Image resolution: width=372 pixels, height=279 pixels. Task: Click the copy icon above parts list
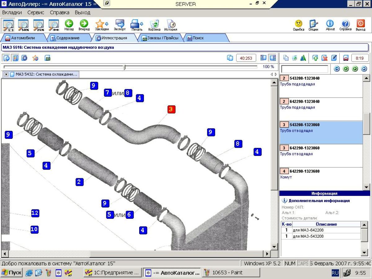286,58
